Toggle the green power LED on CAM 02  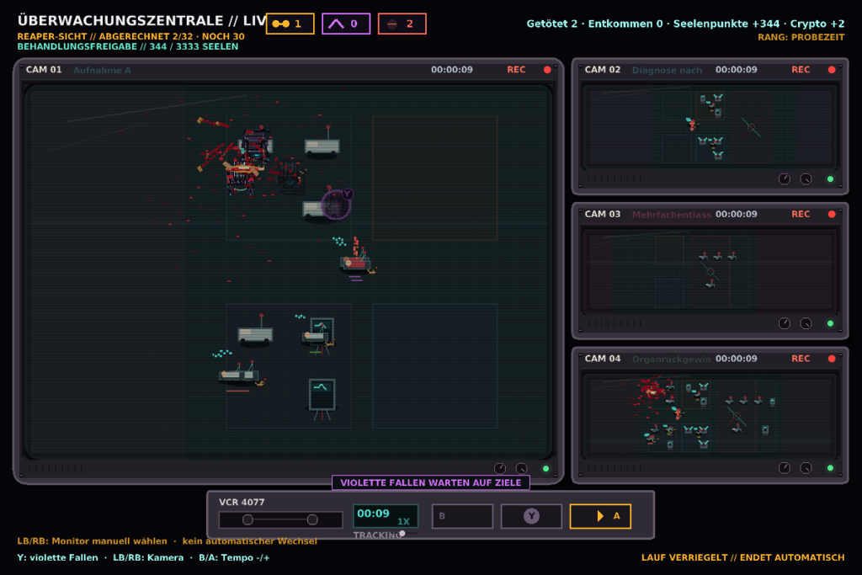pyautogui.click(x=831, y=178)
